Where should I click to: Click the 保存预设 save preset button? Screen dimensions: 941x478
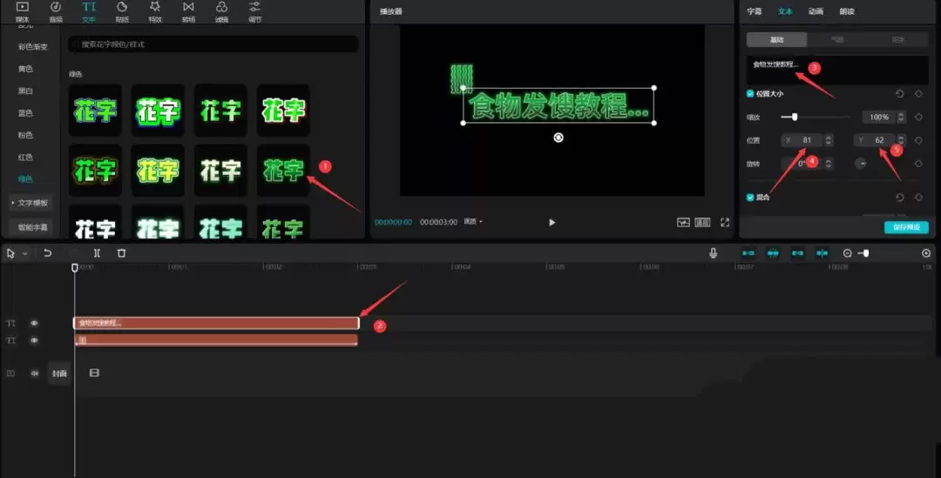(906, 227)
